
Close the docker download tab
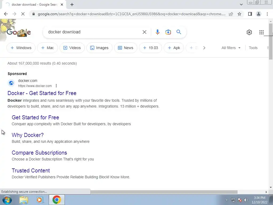[62, 5]
